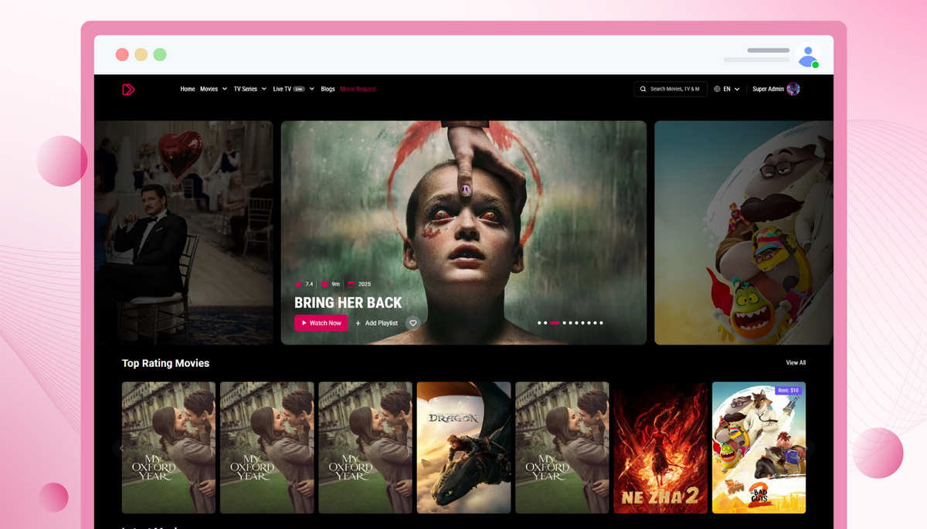The width and height of the screenshot is (927, 529).
Task: Click the search magnifier icon
Action: pos(643,89)
